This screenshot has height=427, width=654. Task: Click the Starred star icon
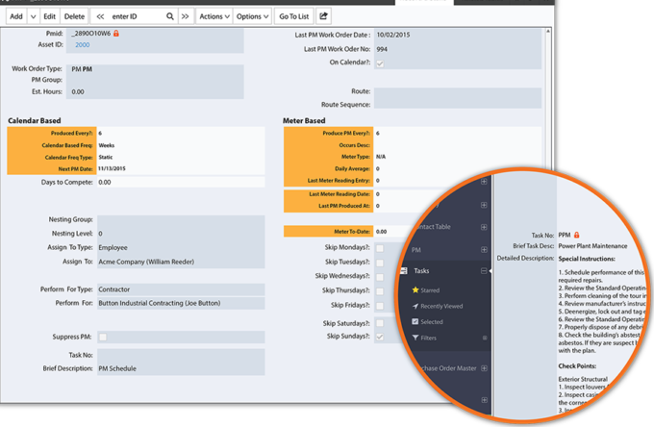click(415, 289)
